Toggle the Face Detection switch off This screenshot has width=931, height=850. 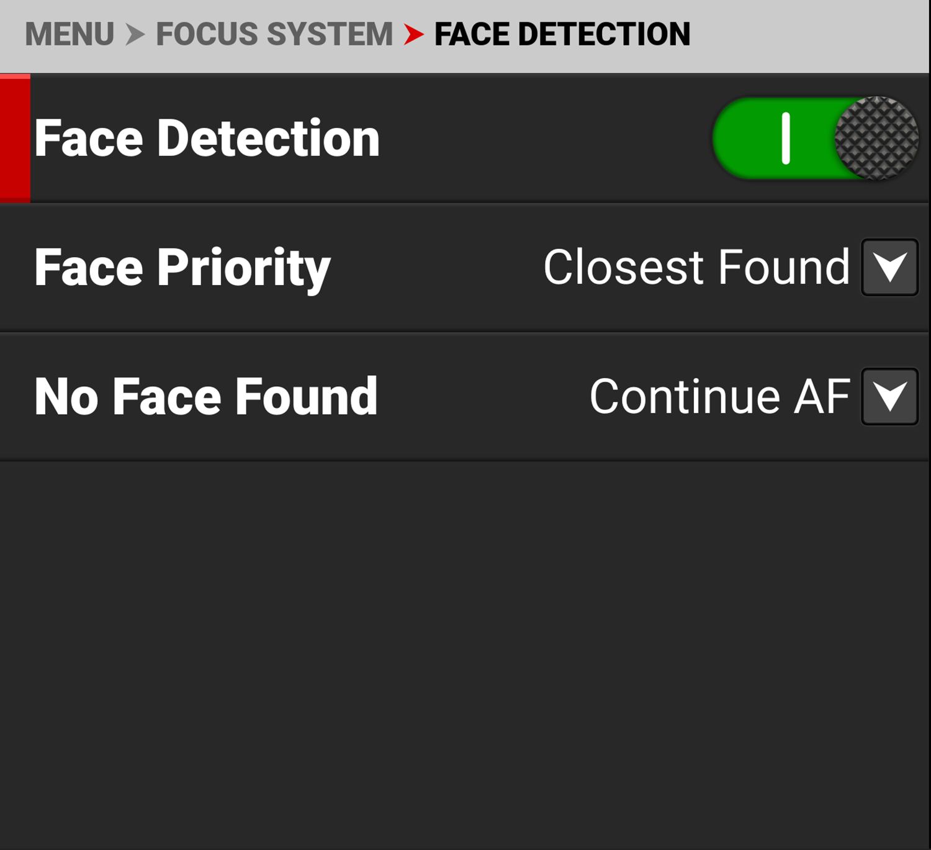(x=814, y=138)
